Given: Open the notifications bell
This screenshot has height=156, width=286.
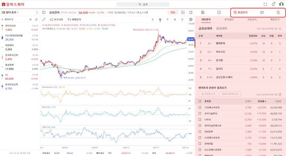Looking at the screenshot, I should (x=273, y=4).
